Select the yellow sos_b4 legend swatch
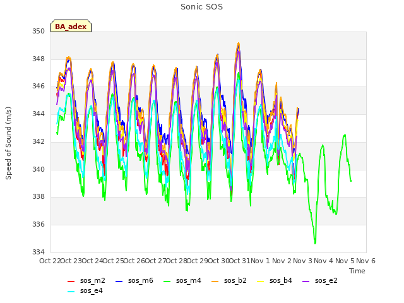The height and width of the screenshot is (303, 404). pos(261,282)
